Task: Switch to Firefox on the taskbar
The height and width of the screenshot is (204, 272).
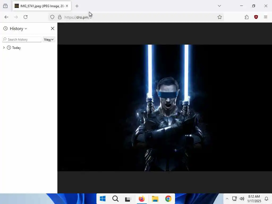Action: click(x=142, y=199)
